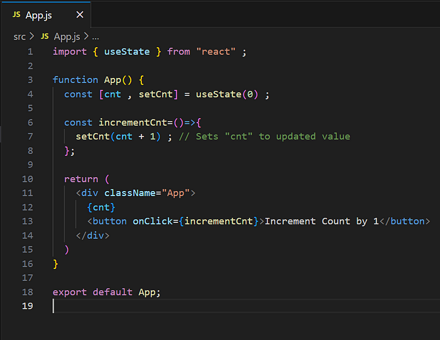Select the App.js editor tab
Viewport: 440px width, 340px height.
pos(46,15)
